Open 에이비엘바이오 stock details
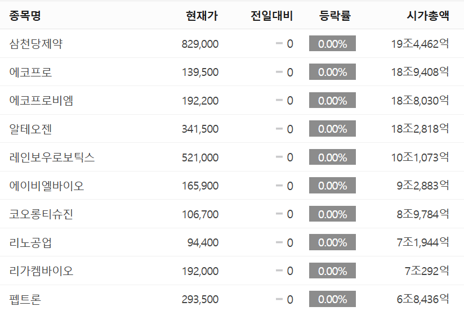This screenshot has width=464, height=311. [47, 186]
